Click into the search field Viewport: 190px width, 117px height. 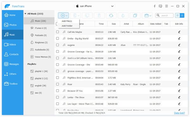164,15
